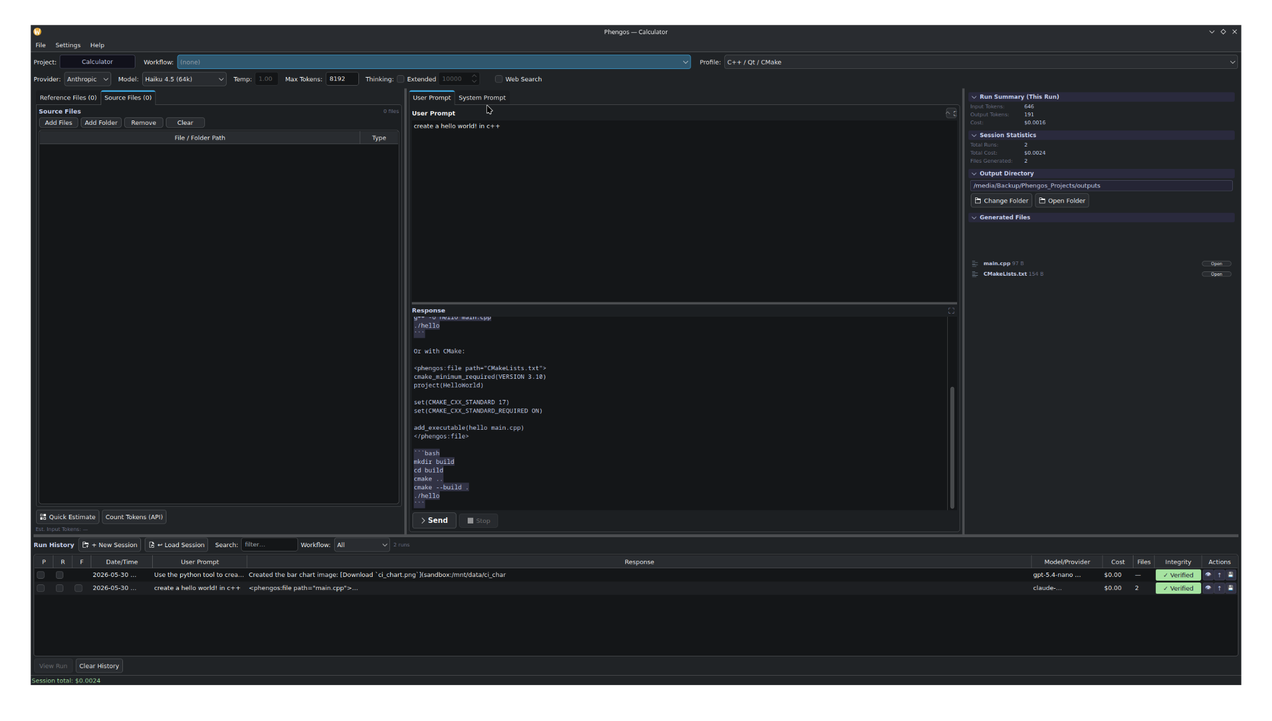Send the user prompt

434,520
